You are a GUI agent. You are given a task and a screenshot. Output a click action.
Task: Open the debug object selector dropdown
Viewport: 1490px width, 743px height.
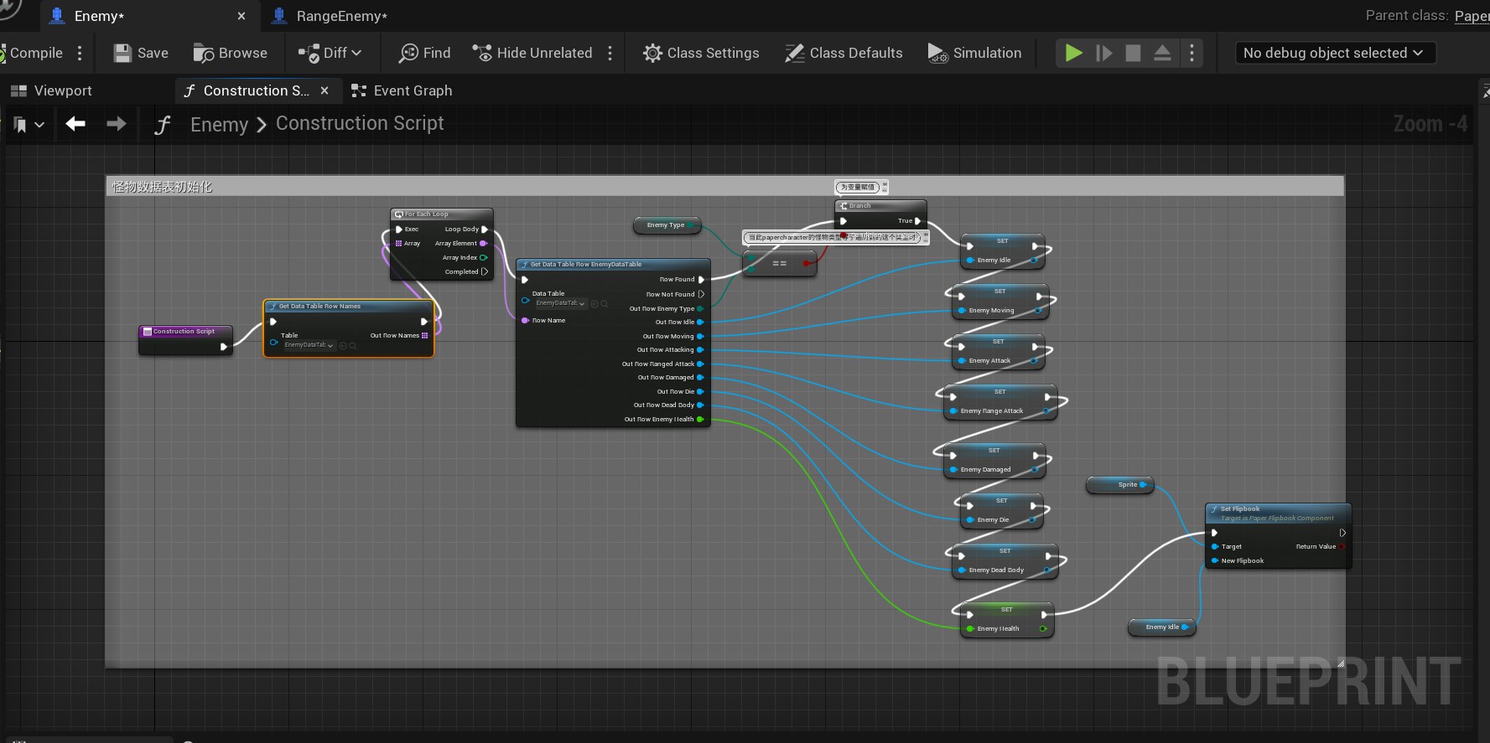coord(1334,54)
